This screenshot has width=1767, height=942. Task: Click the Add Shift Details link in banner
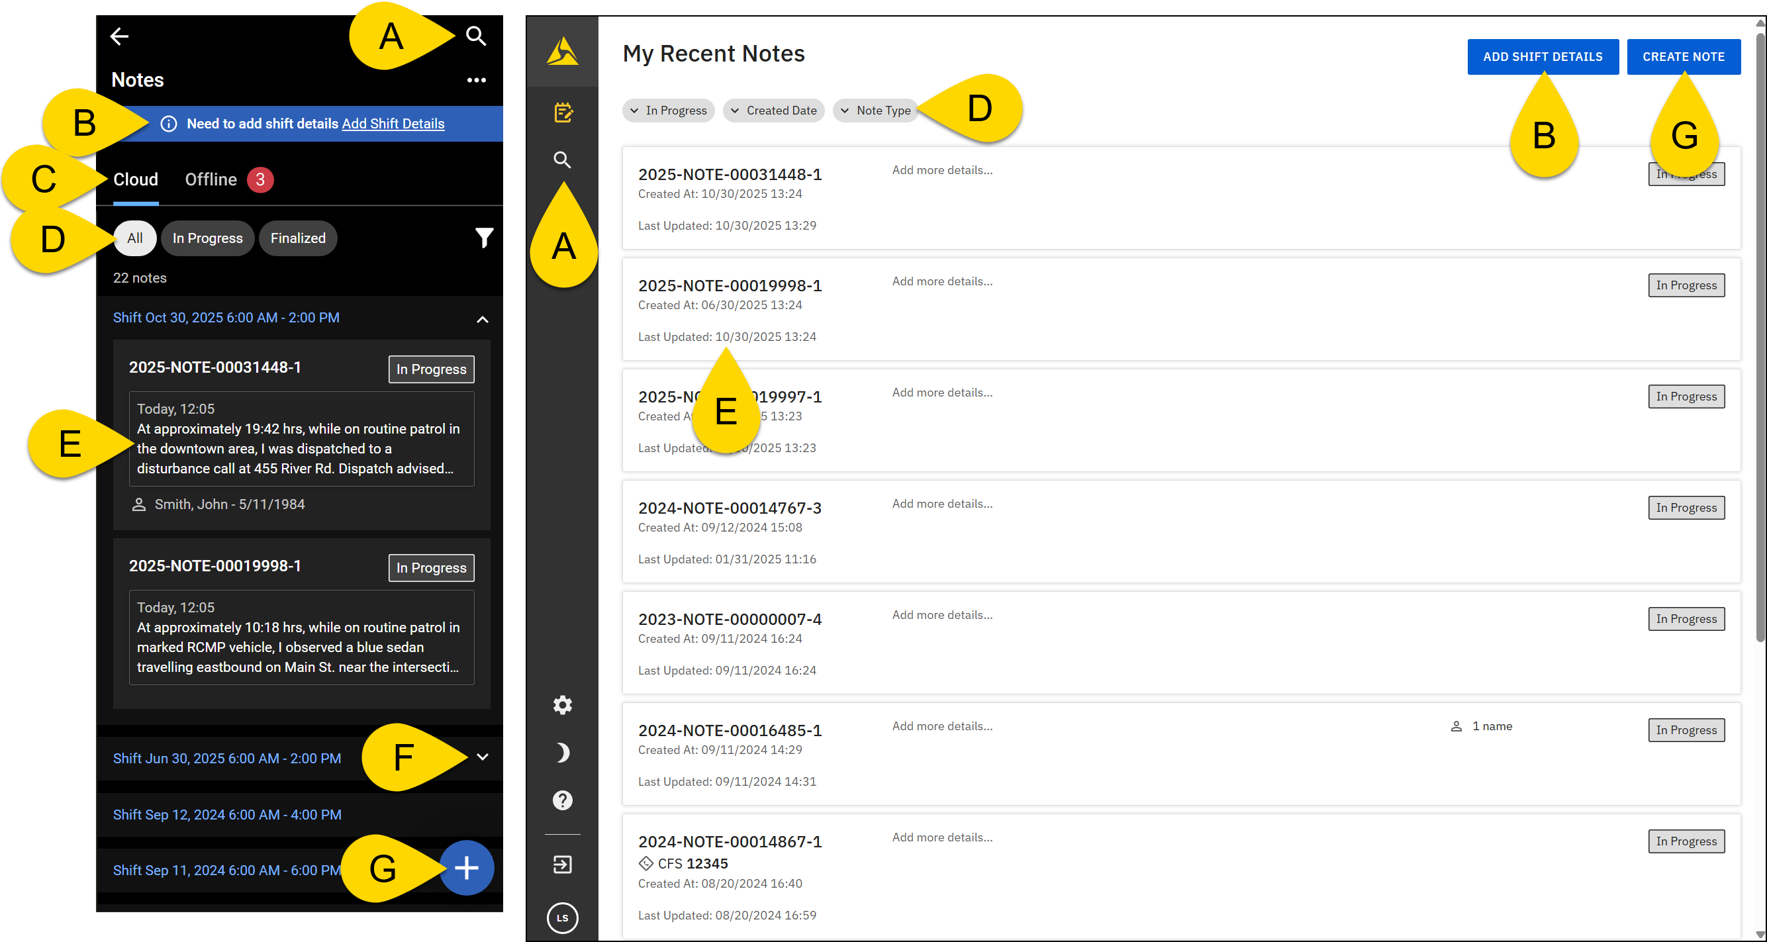pos(393,124)
